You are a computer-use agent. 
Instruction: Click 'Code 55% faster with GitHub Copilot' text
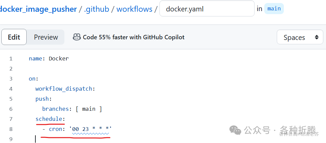pyautogui.click(x=134, y=37)
